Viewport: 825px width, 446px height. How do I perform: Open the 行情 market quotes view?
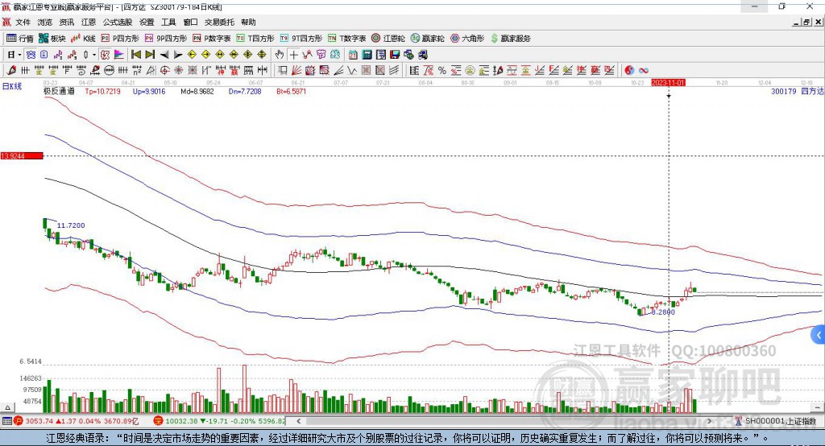(19, 39)
